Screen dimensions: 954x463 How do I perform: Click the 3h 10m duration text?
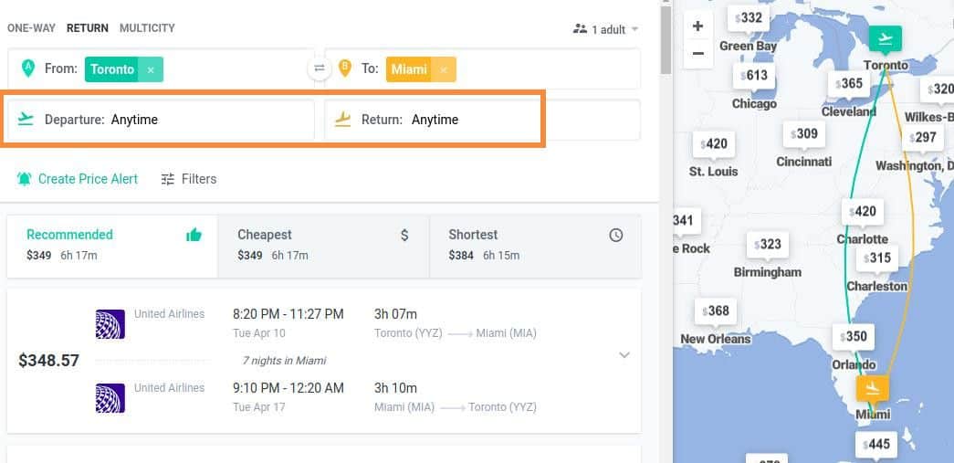pos(395,388)
